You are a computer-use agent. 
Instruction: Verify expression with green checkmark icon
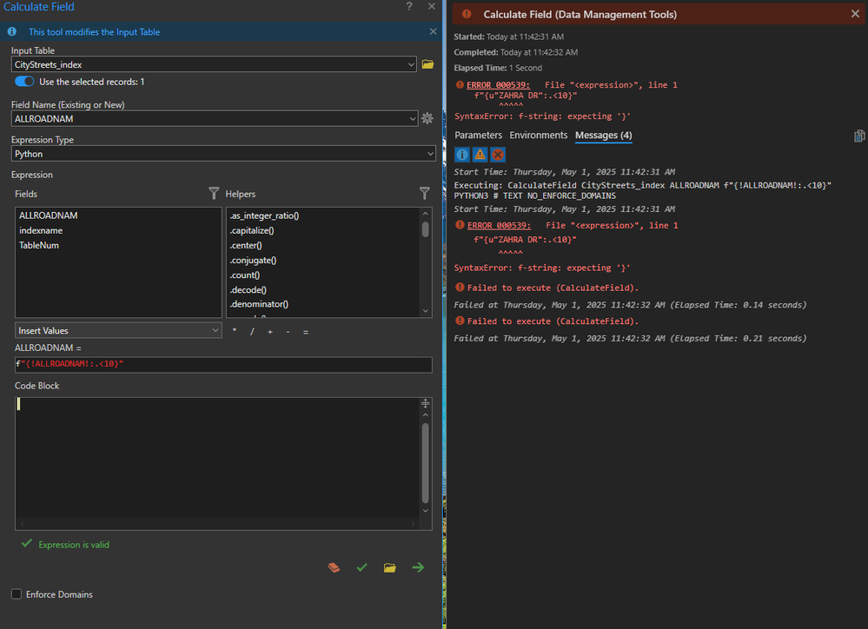pyautogui.click(x=362, y=567)
